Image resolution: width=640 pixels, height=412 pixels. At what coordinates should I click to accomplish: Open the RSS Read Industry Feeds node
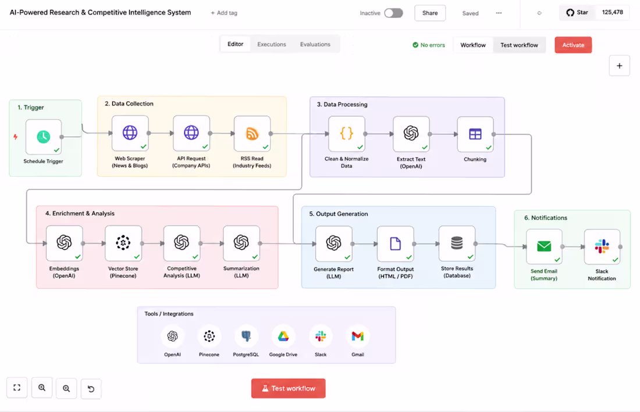[253, 134]
